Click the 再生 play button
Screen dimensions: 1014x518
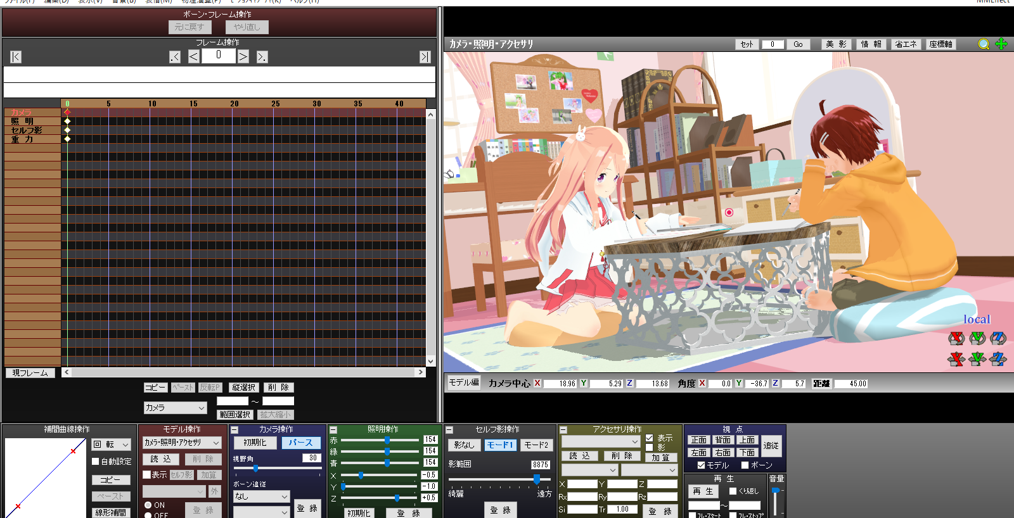[703, 491]
